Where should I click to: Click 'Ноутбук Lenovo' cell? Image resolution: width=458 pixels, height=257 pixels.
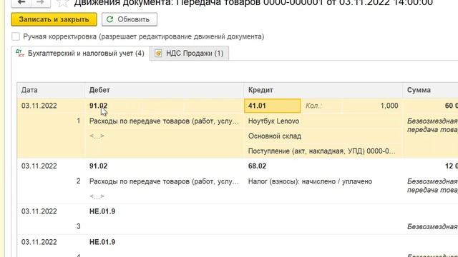tap(273, 121)
